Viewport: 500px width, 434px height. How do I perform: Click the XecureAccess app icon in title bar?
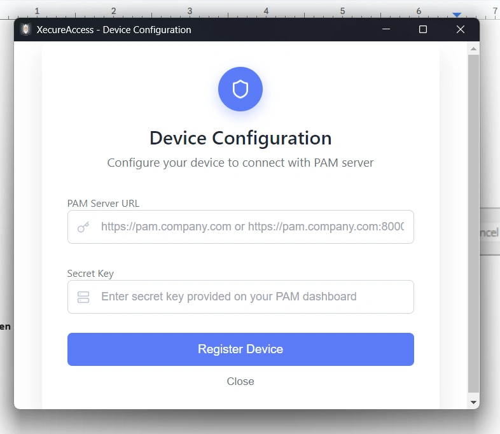click(x=25, y=30)
